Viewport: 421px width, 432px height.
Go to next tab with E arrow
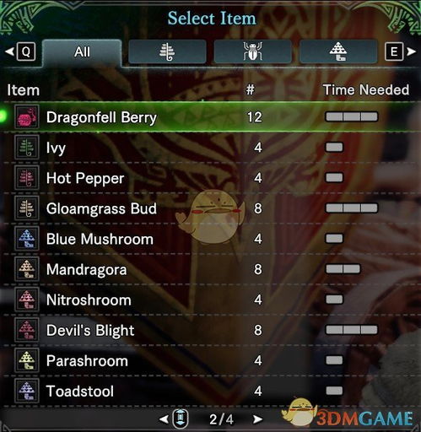(400, 51)
